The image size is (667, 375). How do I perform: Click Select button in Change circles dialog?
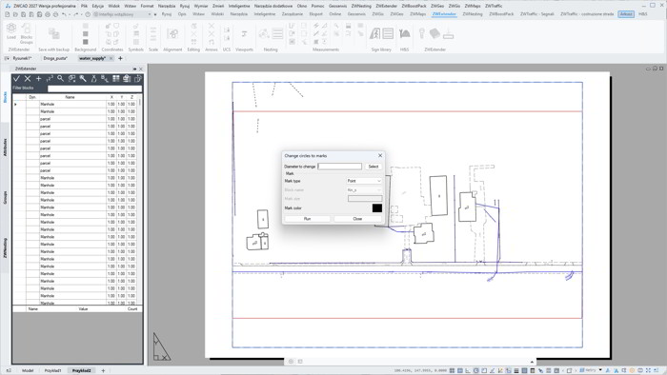tap(374, 167)
